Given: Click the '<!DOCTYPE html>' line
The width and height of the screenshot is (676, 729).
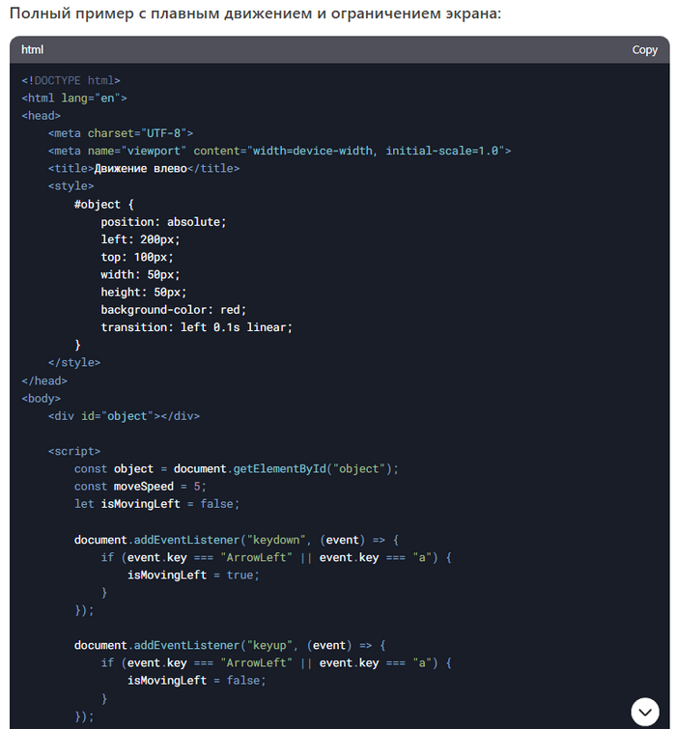Looking at the screenshot, I should click(70, 80).
